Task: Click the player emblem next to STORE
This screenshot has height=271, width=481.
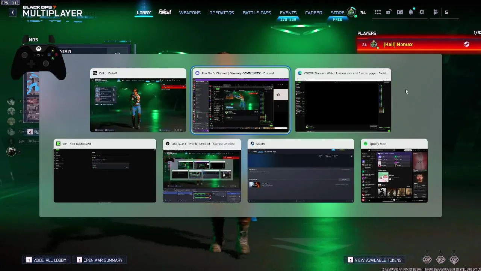Action: (351, 12)
